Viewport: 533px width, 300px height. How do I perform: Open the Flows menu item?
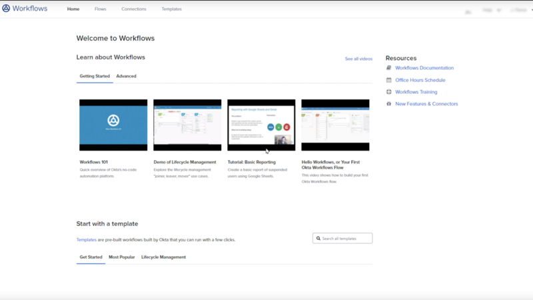[100, 9]
